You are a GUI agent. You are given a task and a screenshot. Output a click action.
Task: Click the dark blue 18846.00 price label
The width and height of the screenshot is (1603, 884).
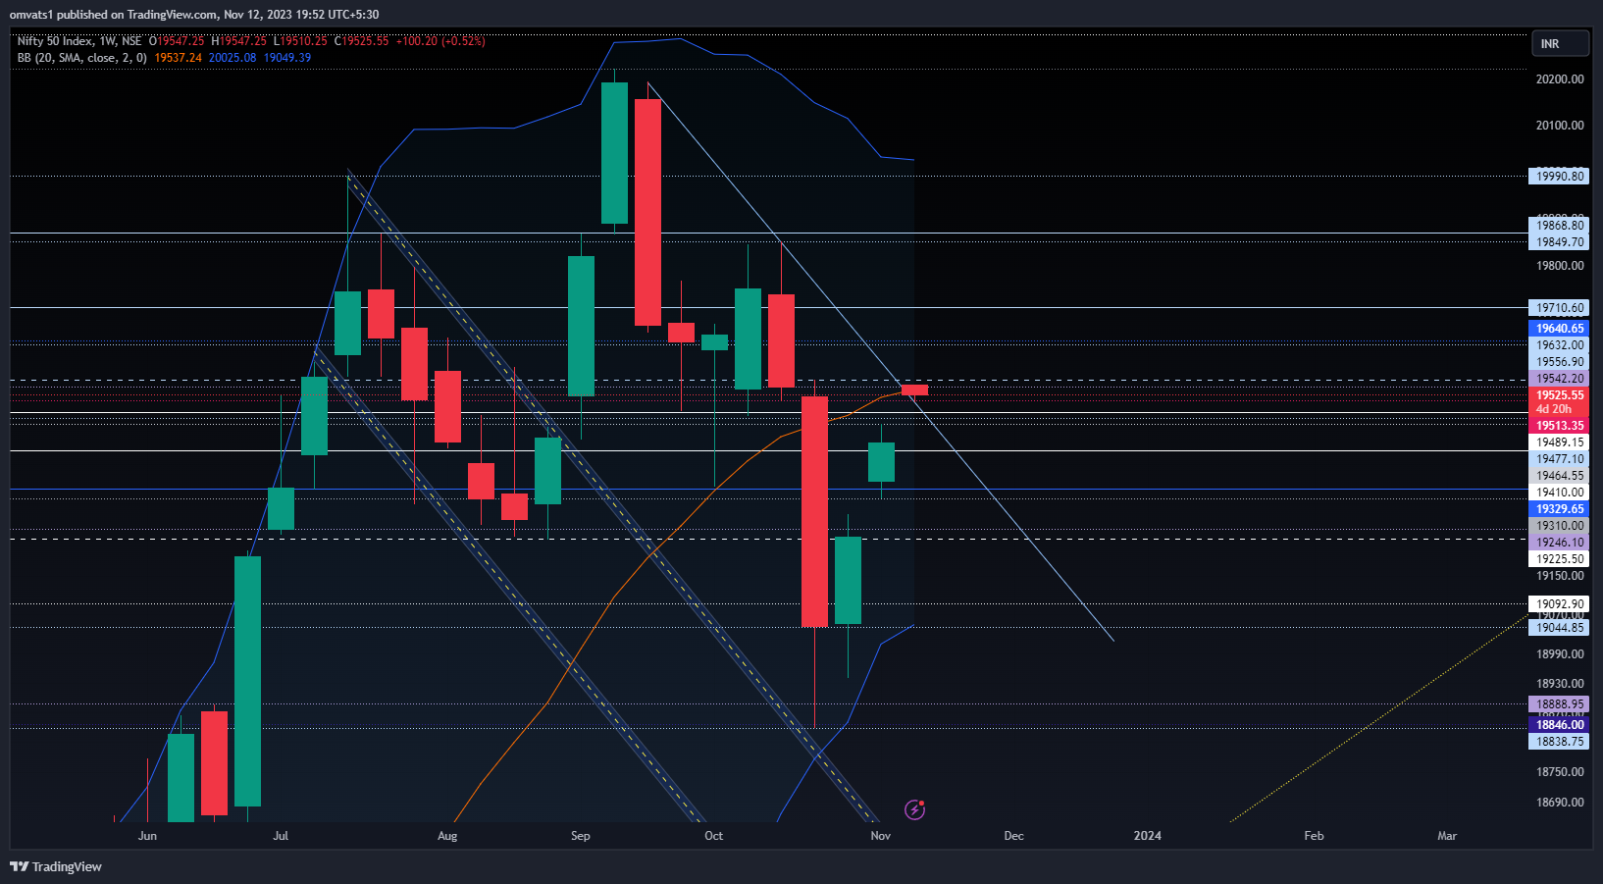click(x=1559, y=725)
